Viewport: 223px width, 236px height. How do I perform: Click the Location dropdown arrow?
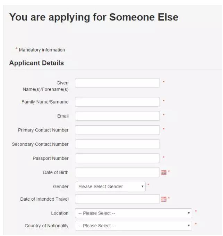click(189, 213)
